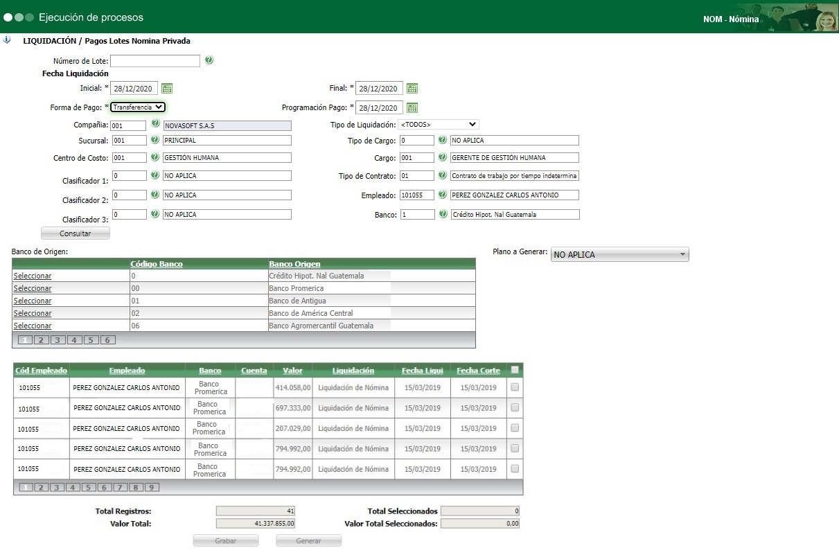Click lookup icon next to Empleado field

click(443, 195)
